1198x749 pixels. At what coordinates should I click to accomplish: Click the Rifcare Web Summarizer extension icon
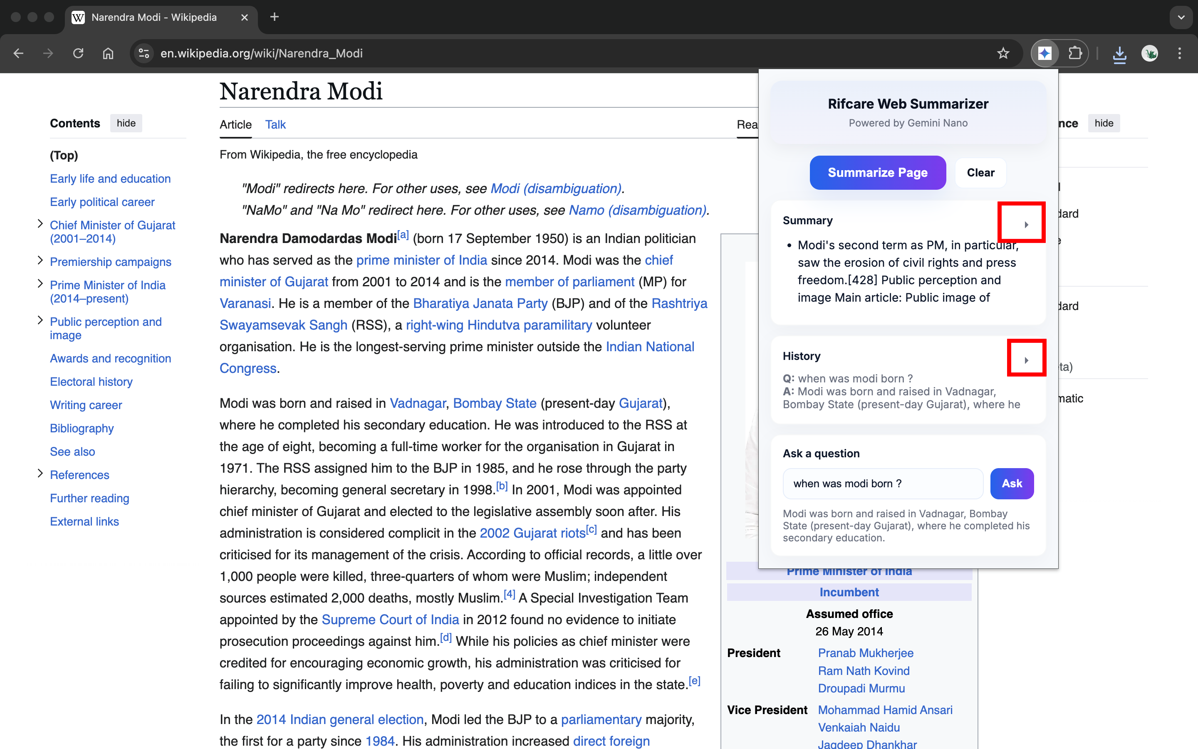(1045, 53)
